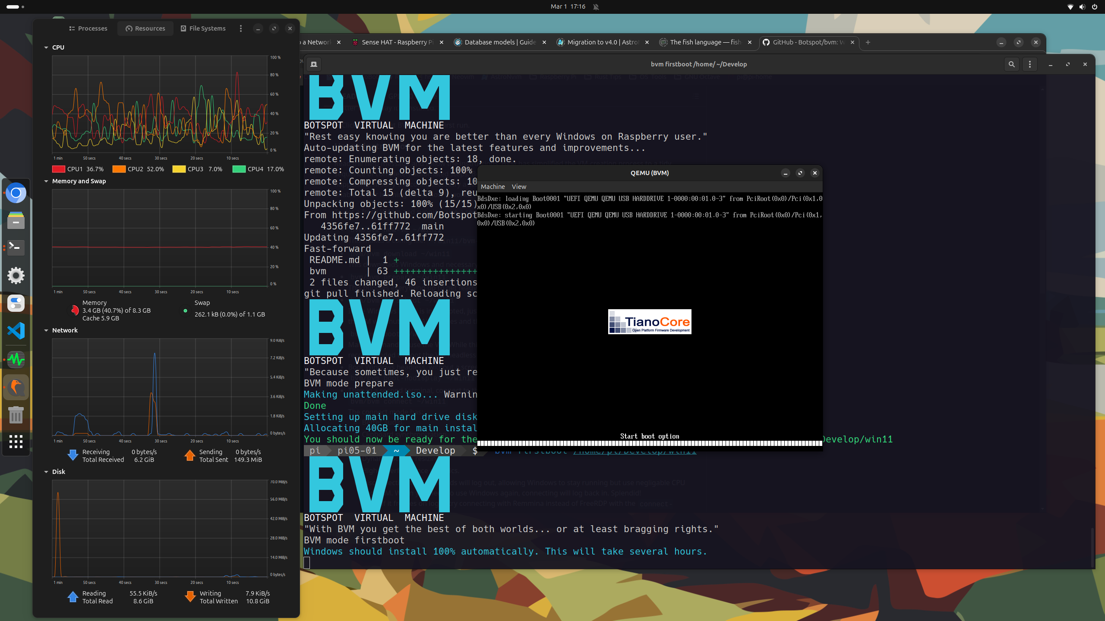This screenshot has width=1105, height=621.
Task: Open the volume indicator in top bar
Action: [1082, 6]
